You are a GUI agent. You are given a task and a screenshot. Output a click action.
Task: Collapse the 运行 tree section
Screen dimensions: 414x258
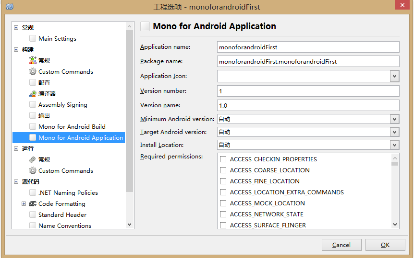click(16, 148)
